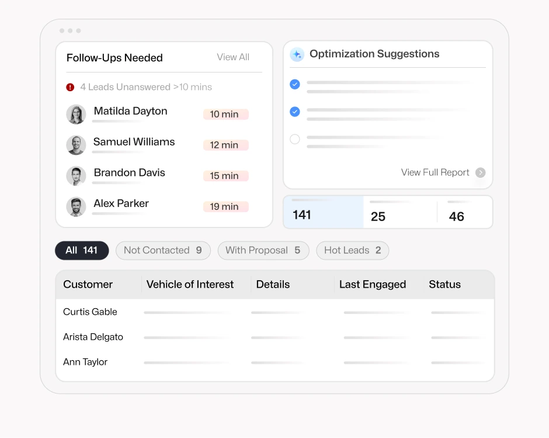549x438 pixels.
Task: Open the Matilda Dayton lead name
Action: 131,111
